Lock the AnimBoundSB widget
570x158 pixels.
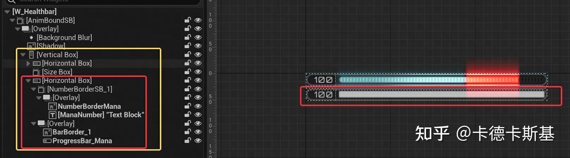[x=188, y=20]
